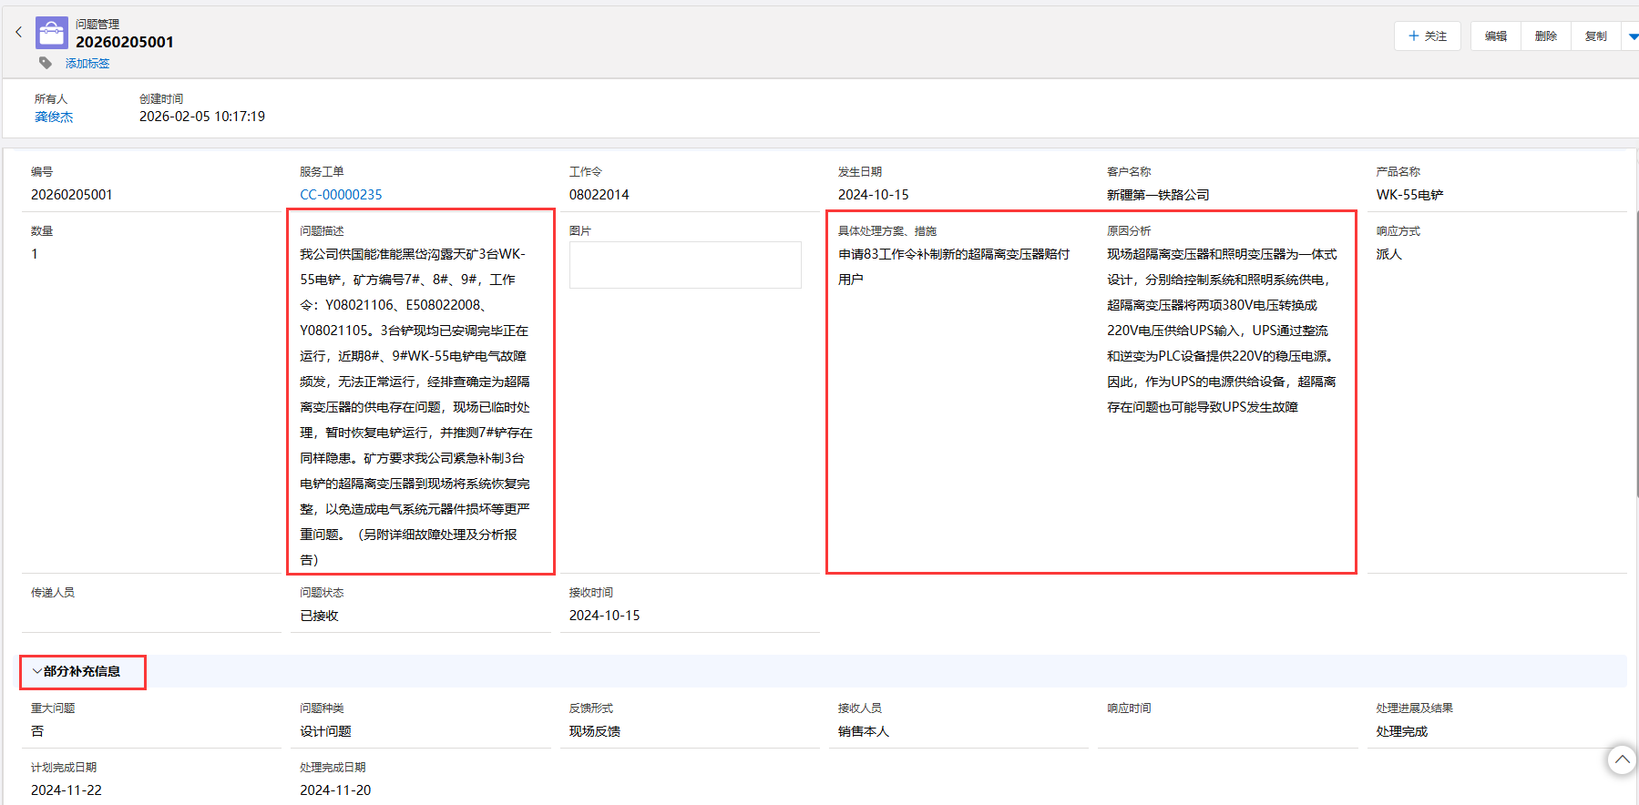Open the 添加标签 link
Image resolution: width=1639 pixels, height=805 pixels.
pyautogui.click(x=87, y=64)
